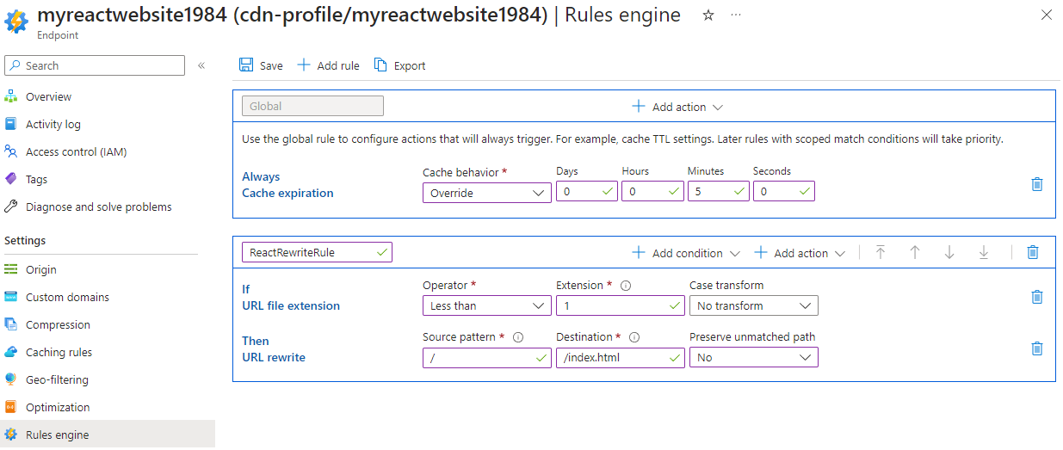This screenshot has height=450, width=1063.
Task: Open the Cache behavior Override dropdown
Action: click(x=487, y=193)
